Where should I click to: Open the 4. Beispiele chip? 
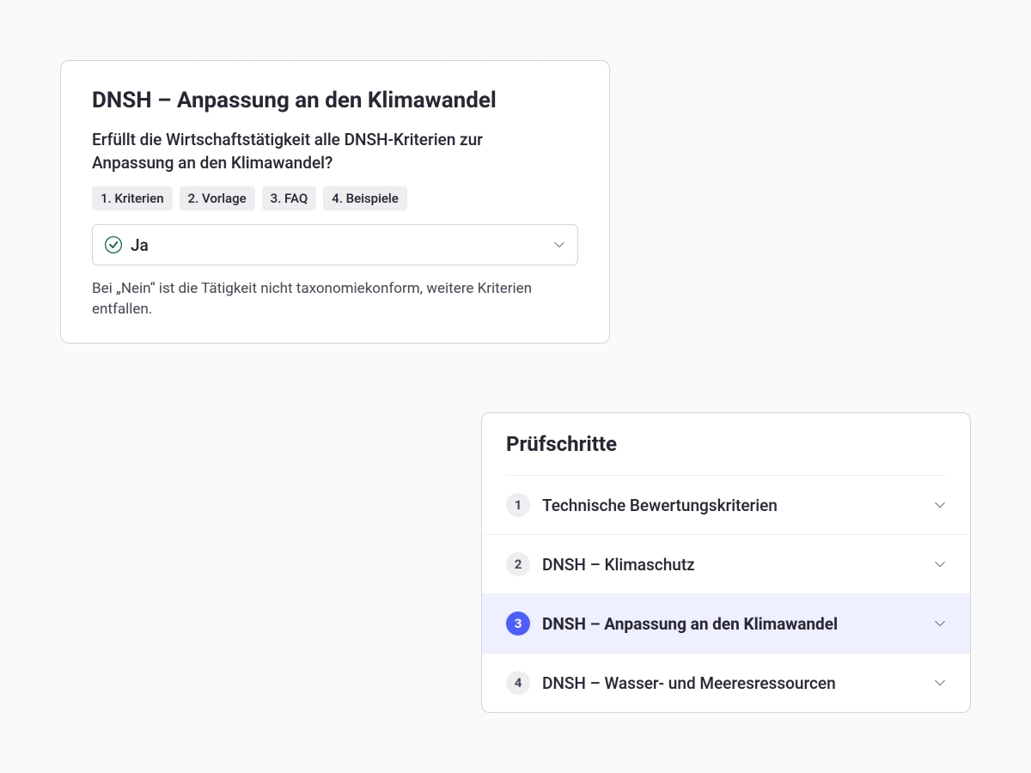tap(365, 198)
